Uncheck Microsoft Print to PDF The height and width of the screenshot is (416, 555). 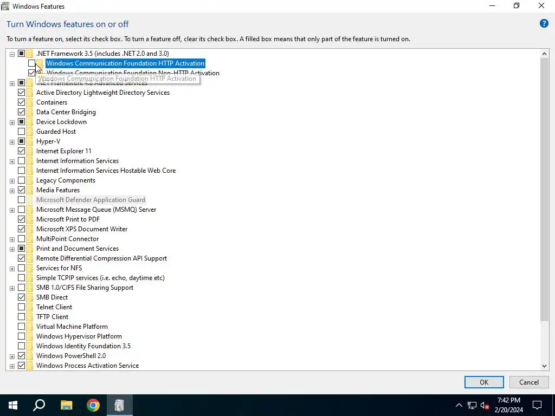point(21,219)
